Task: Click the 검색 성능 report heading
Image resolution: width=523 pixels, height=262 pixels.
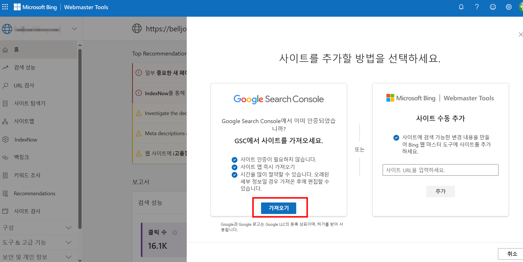Action: click(x=150, y=203)
